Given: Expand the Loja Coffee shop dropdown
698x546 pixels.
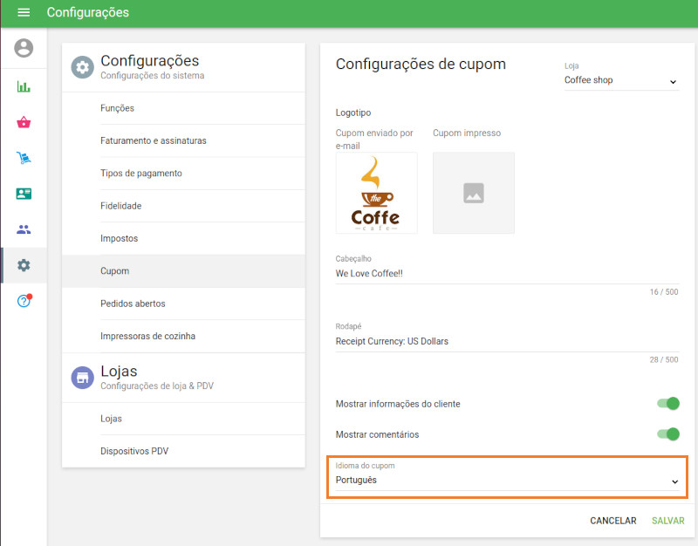Looking at the screenshot, I should click(620, 80).
